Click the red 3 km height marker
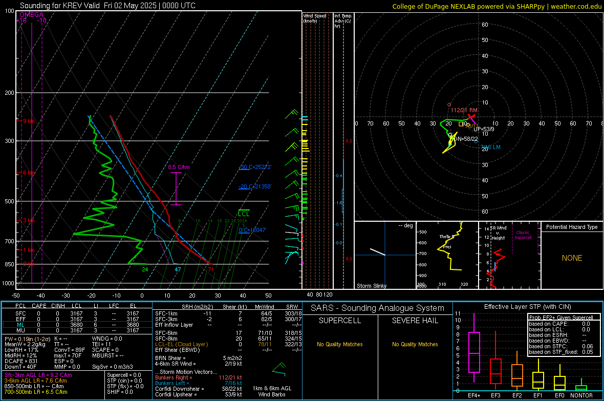 [x=29, y=220]
